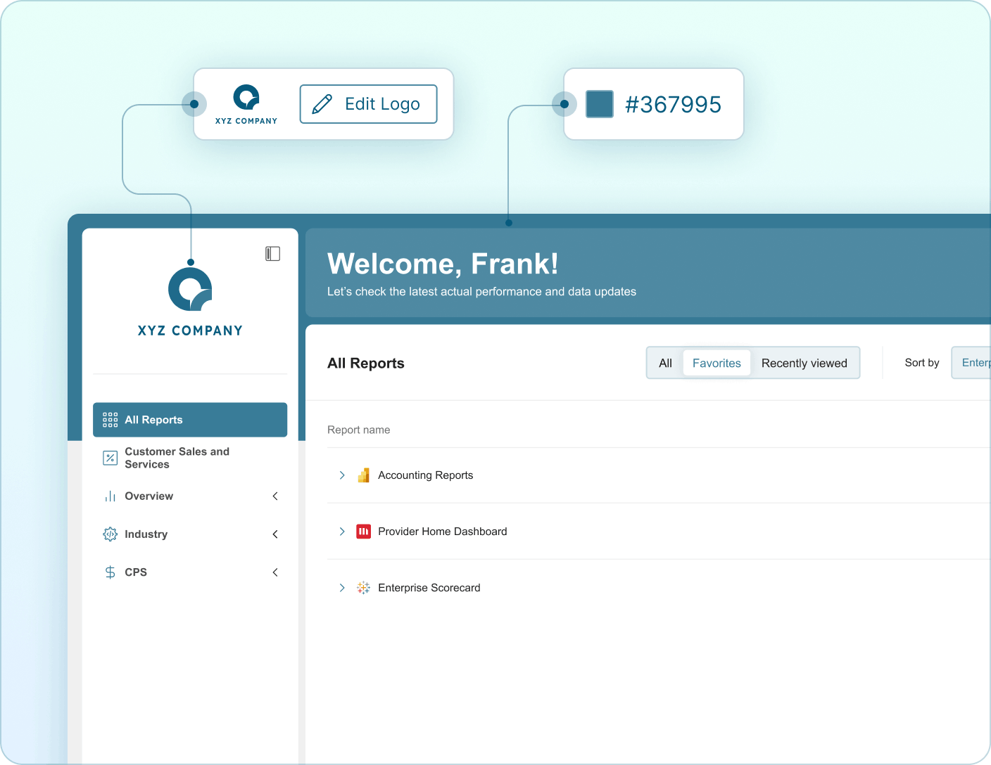The height and width of the screenshot is (765, 991).
Task: Click the Industry gear icon
Action: 110,534
